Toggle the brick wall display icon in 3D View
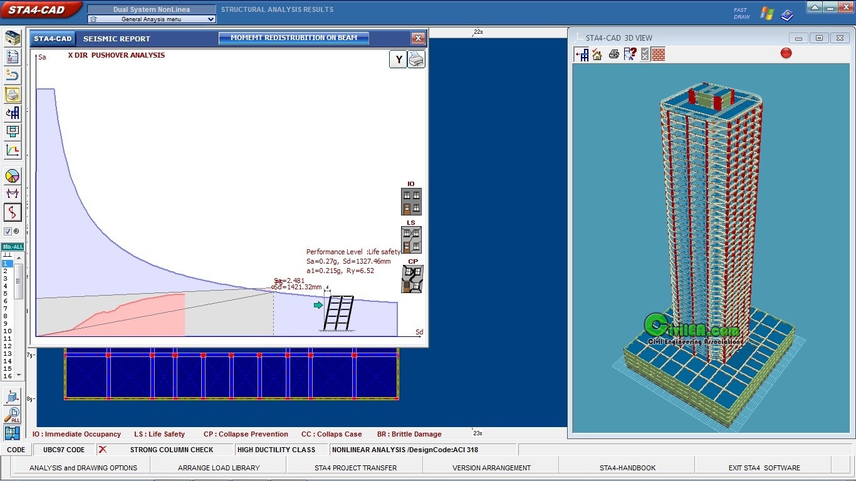Viewport: 856px width, 481px height. click(658, 54)
